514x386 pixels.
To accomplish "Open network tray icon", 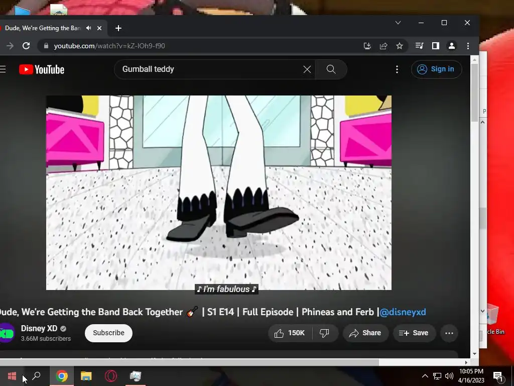I will point(437,376).
